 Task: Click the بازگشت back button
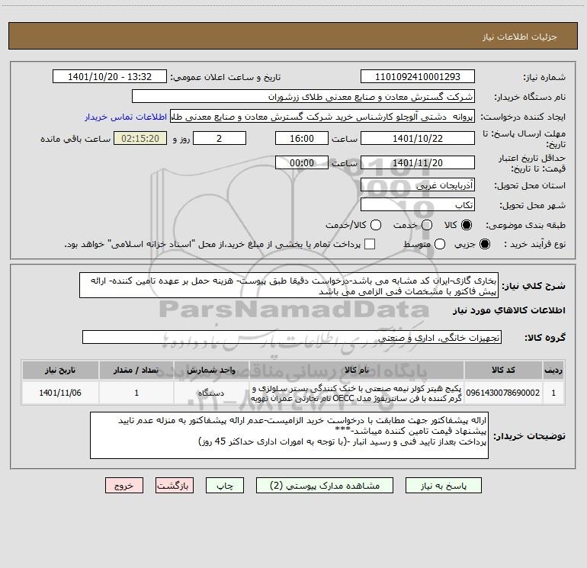click(x=175, y=486)
